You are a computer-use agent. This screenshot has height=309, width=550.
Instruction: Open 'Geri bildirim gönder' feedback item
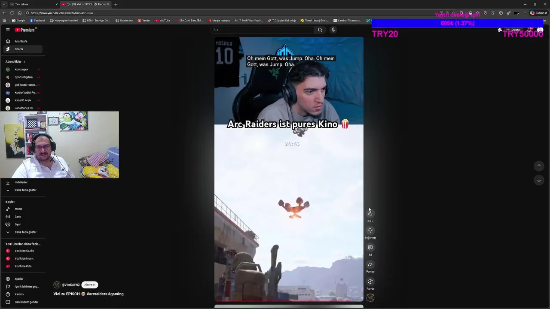[x=23, y=302]
